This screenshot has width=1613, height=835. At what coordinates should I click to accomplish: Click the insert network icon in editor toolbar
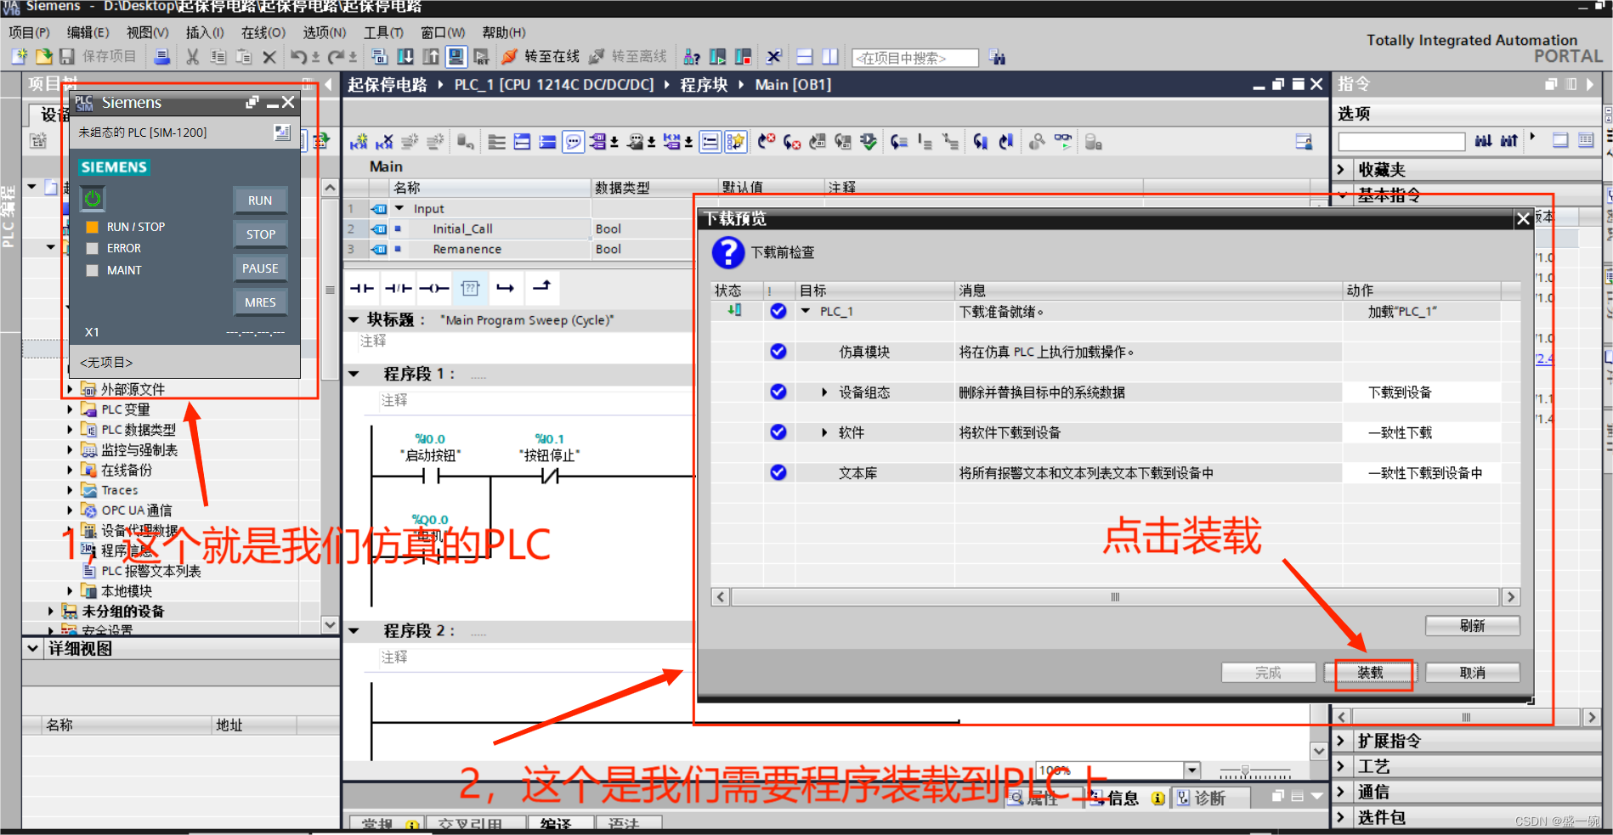pyautogui.click(x=359, y=142)
